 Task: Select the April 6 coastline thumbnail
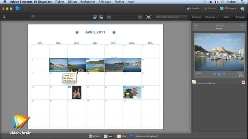pos(77,65)
